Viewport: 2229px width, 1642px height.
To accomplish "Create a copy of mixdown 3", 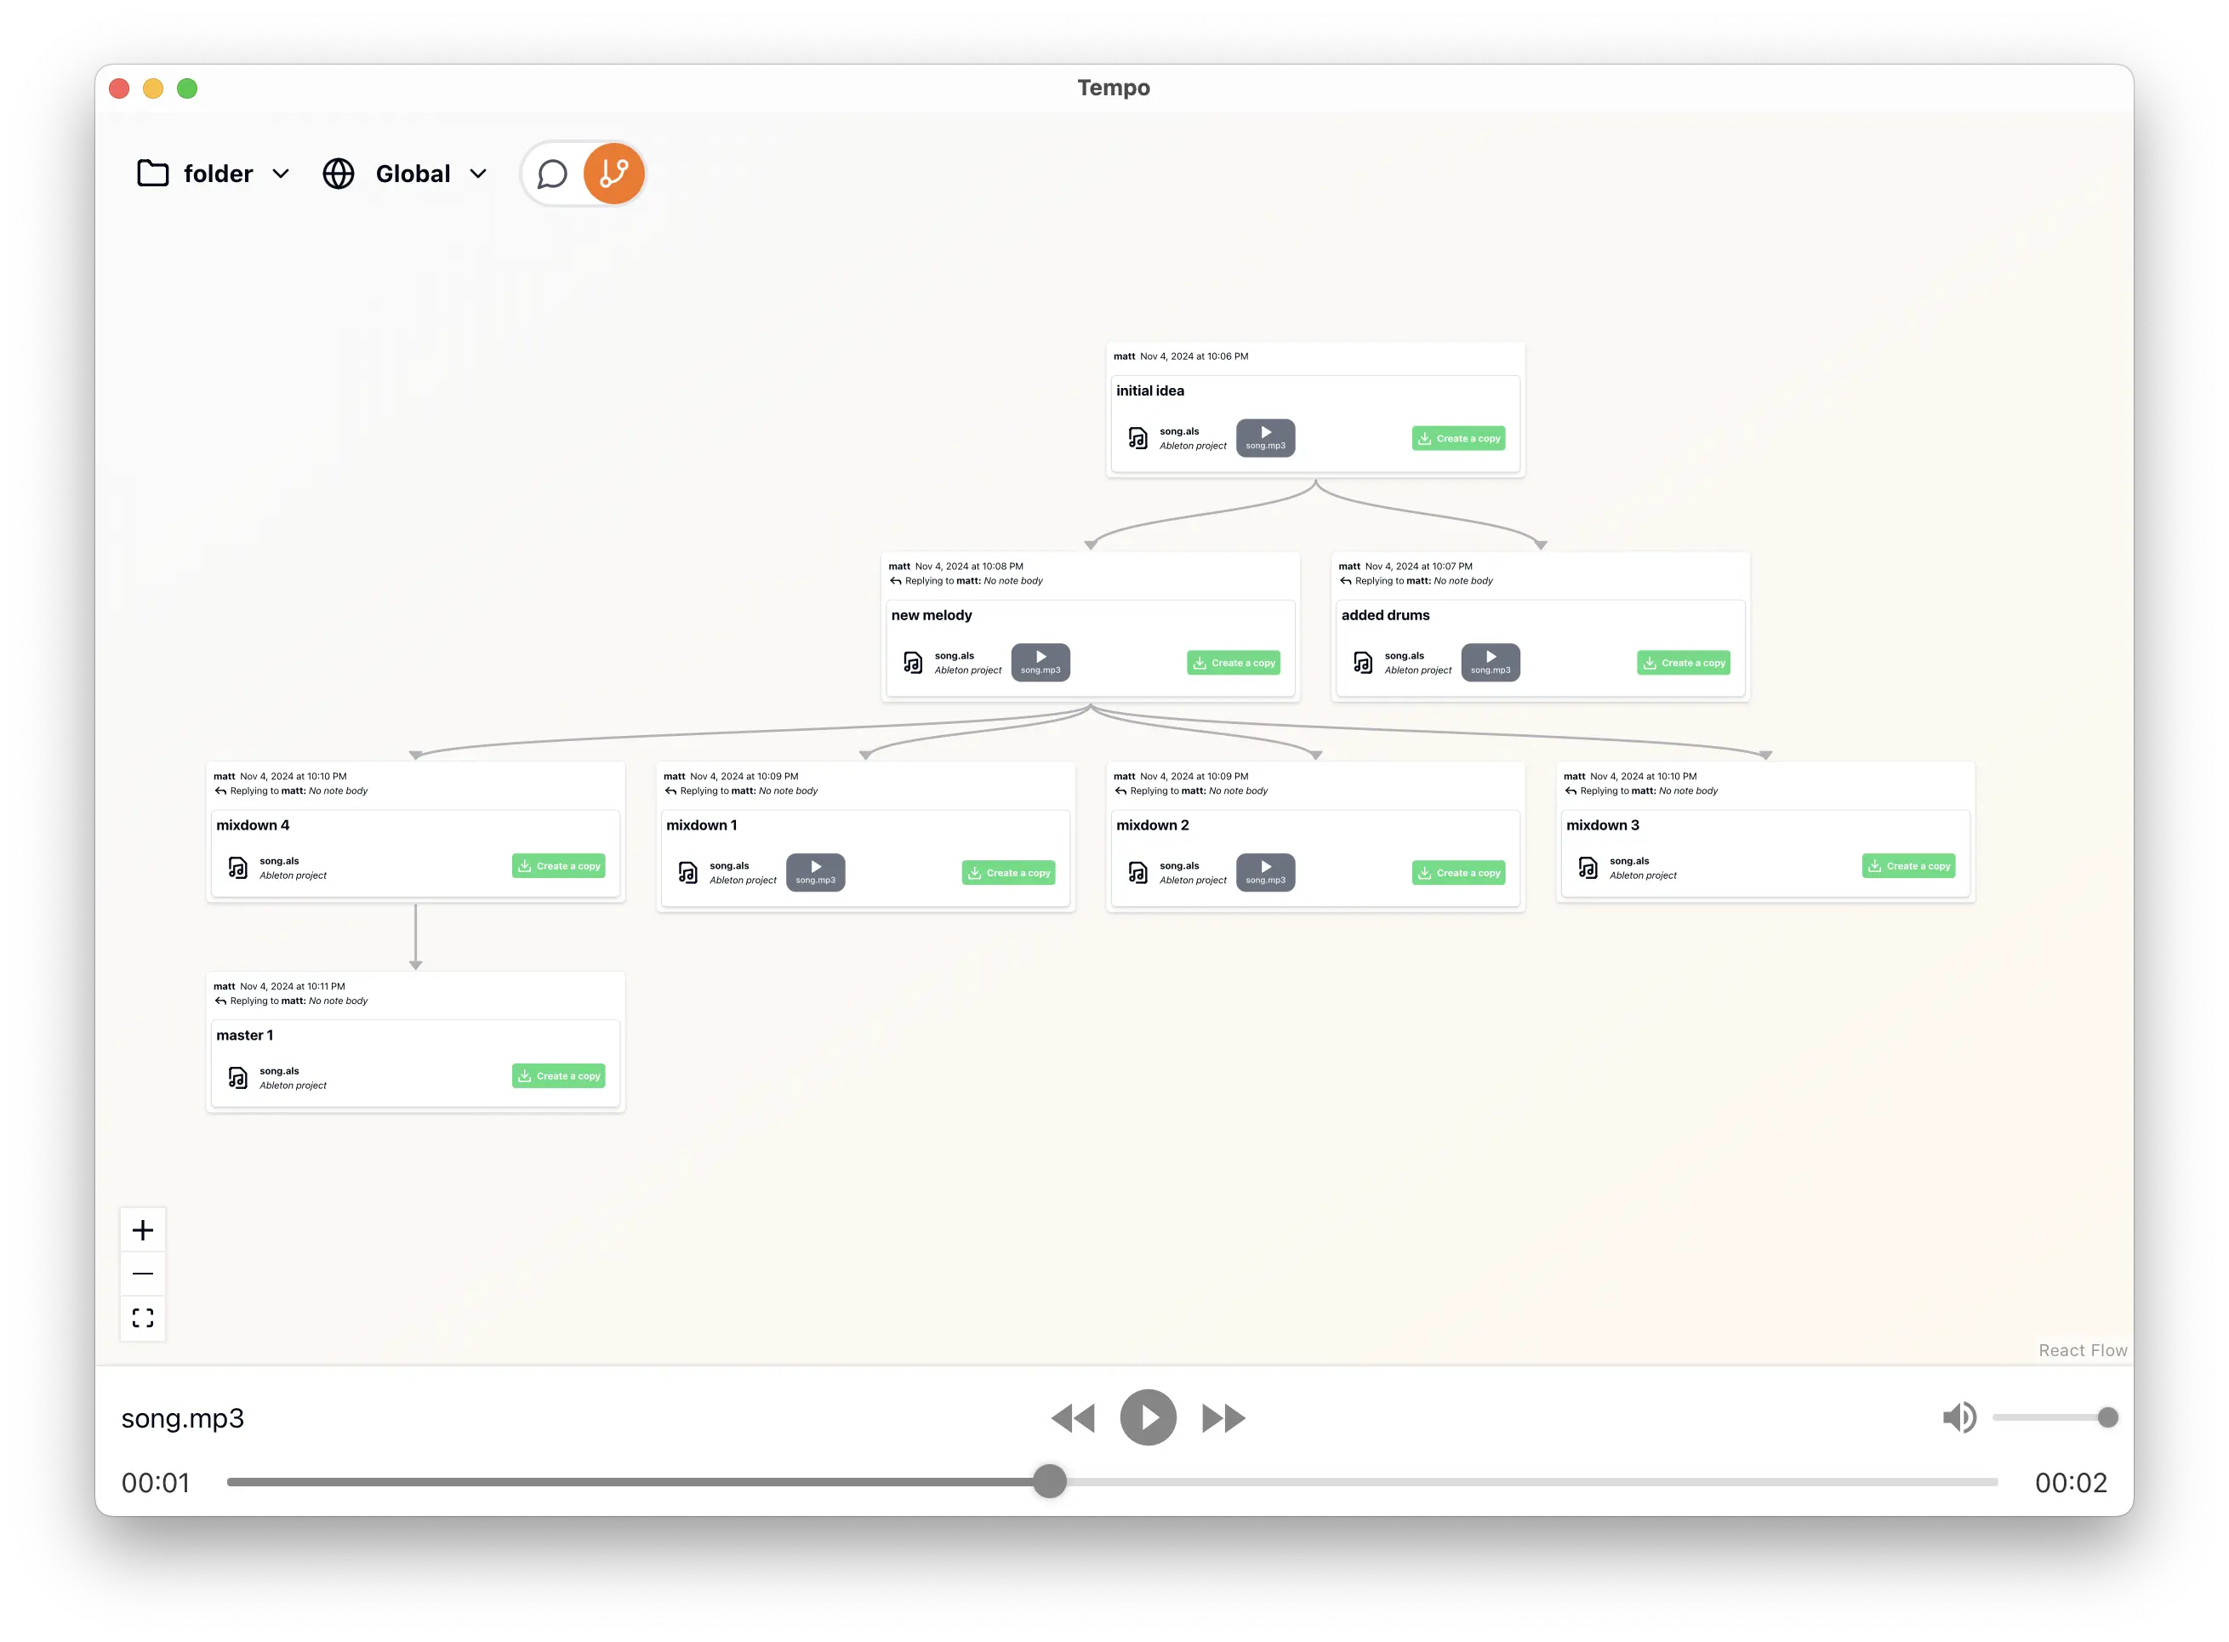I will tap(1908, 866).
